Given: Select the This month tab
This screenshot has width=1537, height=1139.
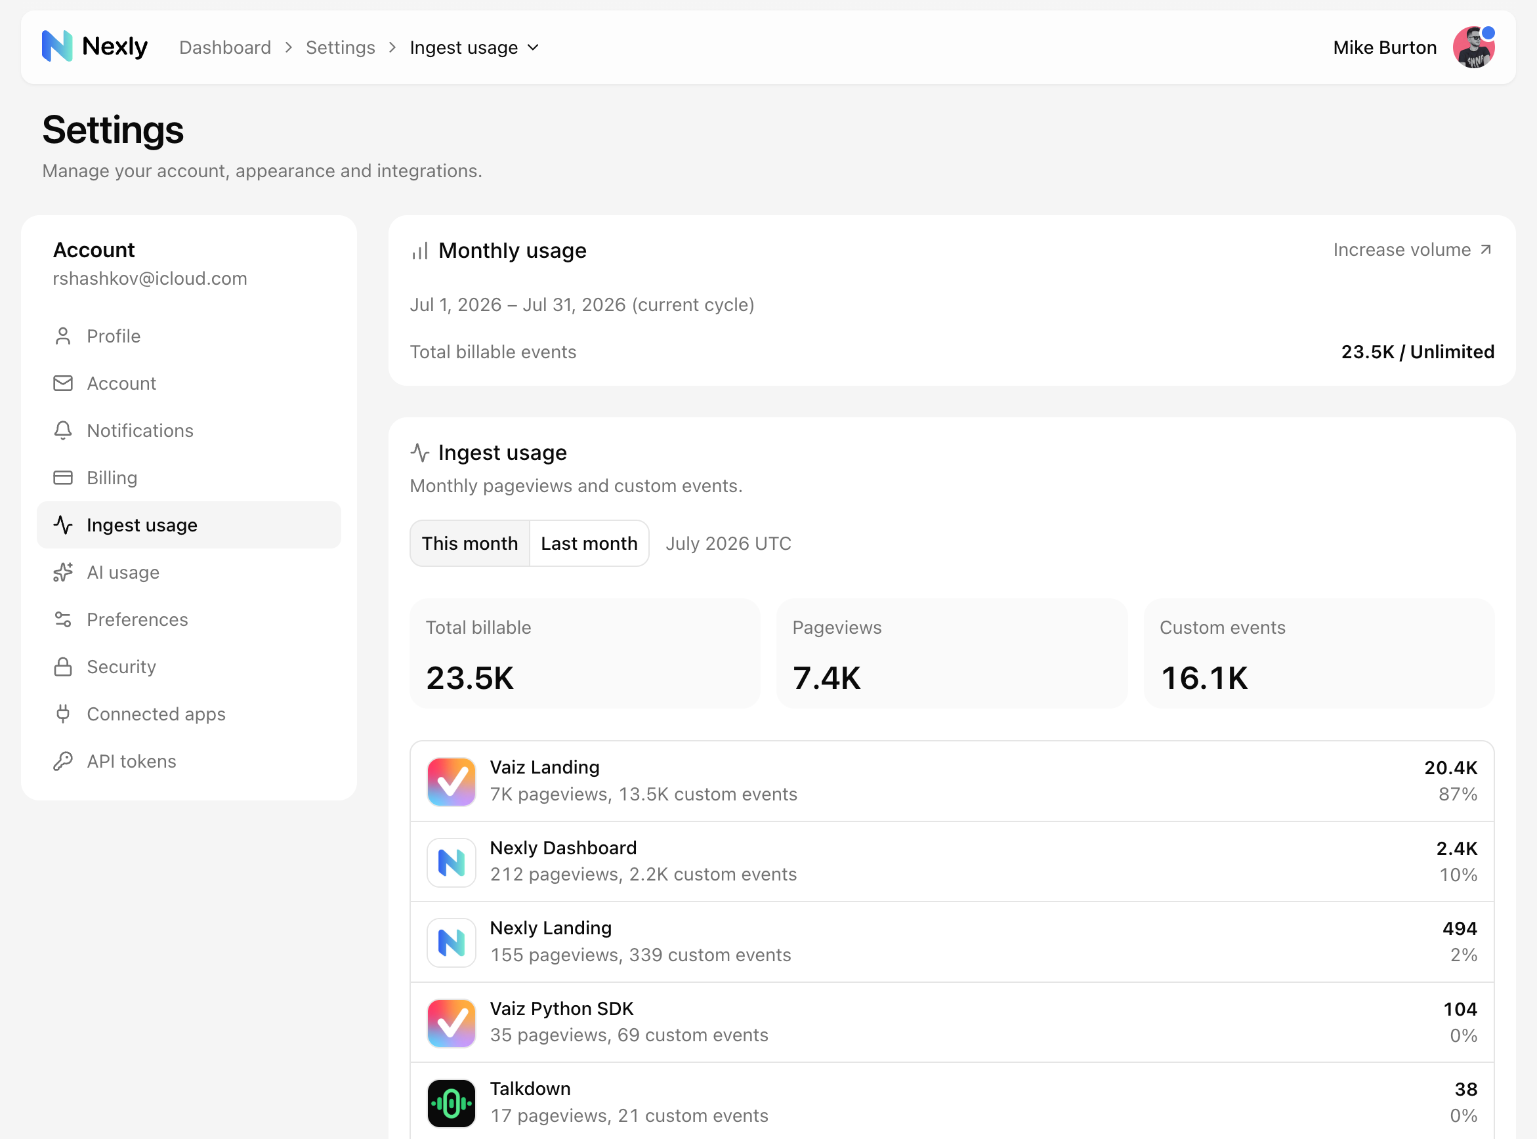Looking at the screenshot, I should coord(470,543).
